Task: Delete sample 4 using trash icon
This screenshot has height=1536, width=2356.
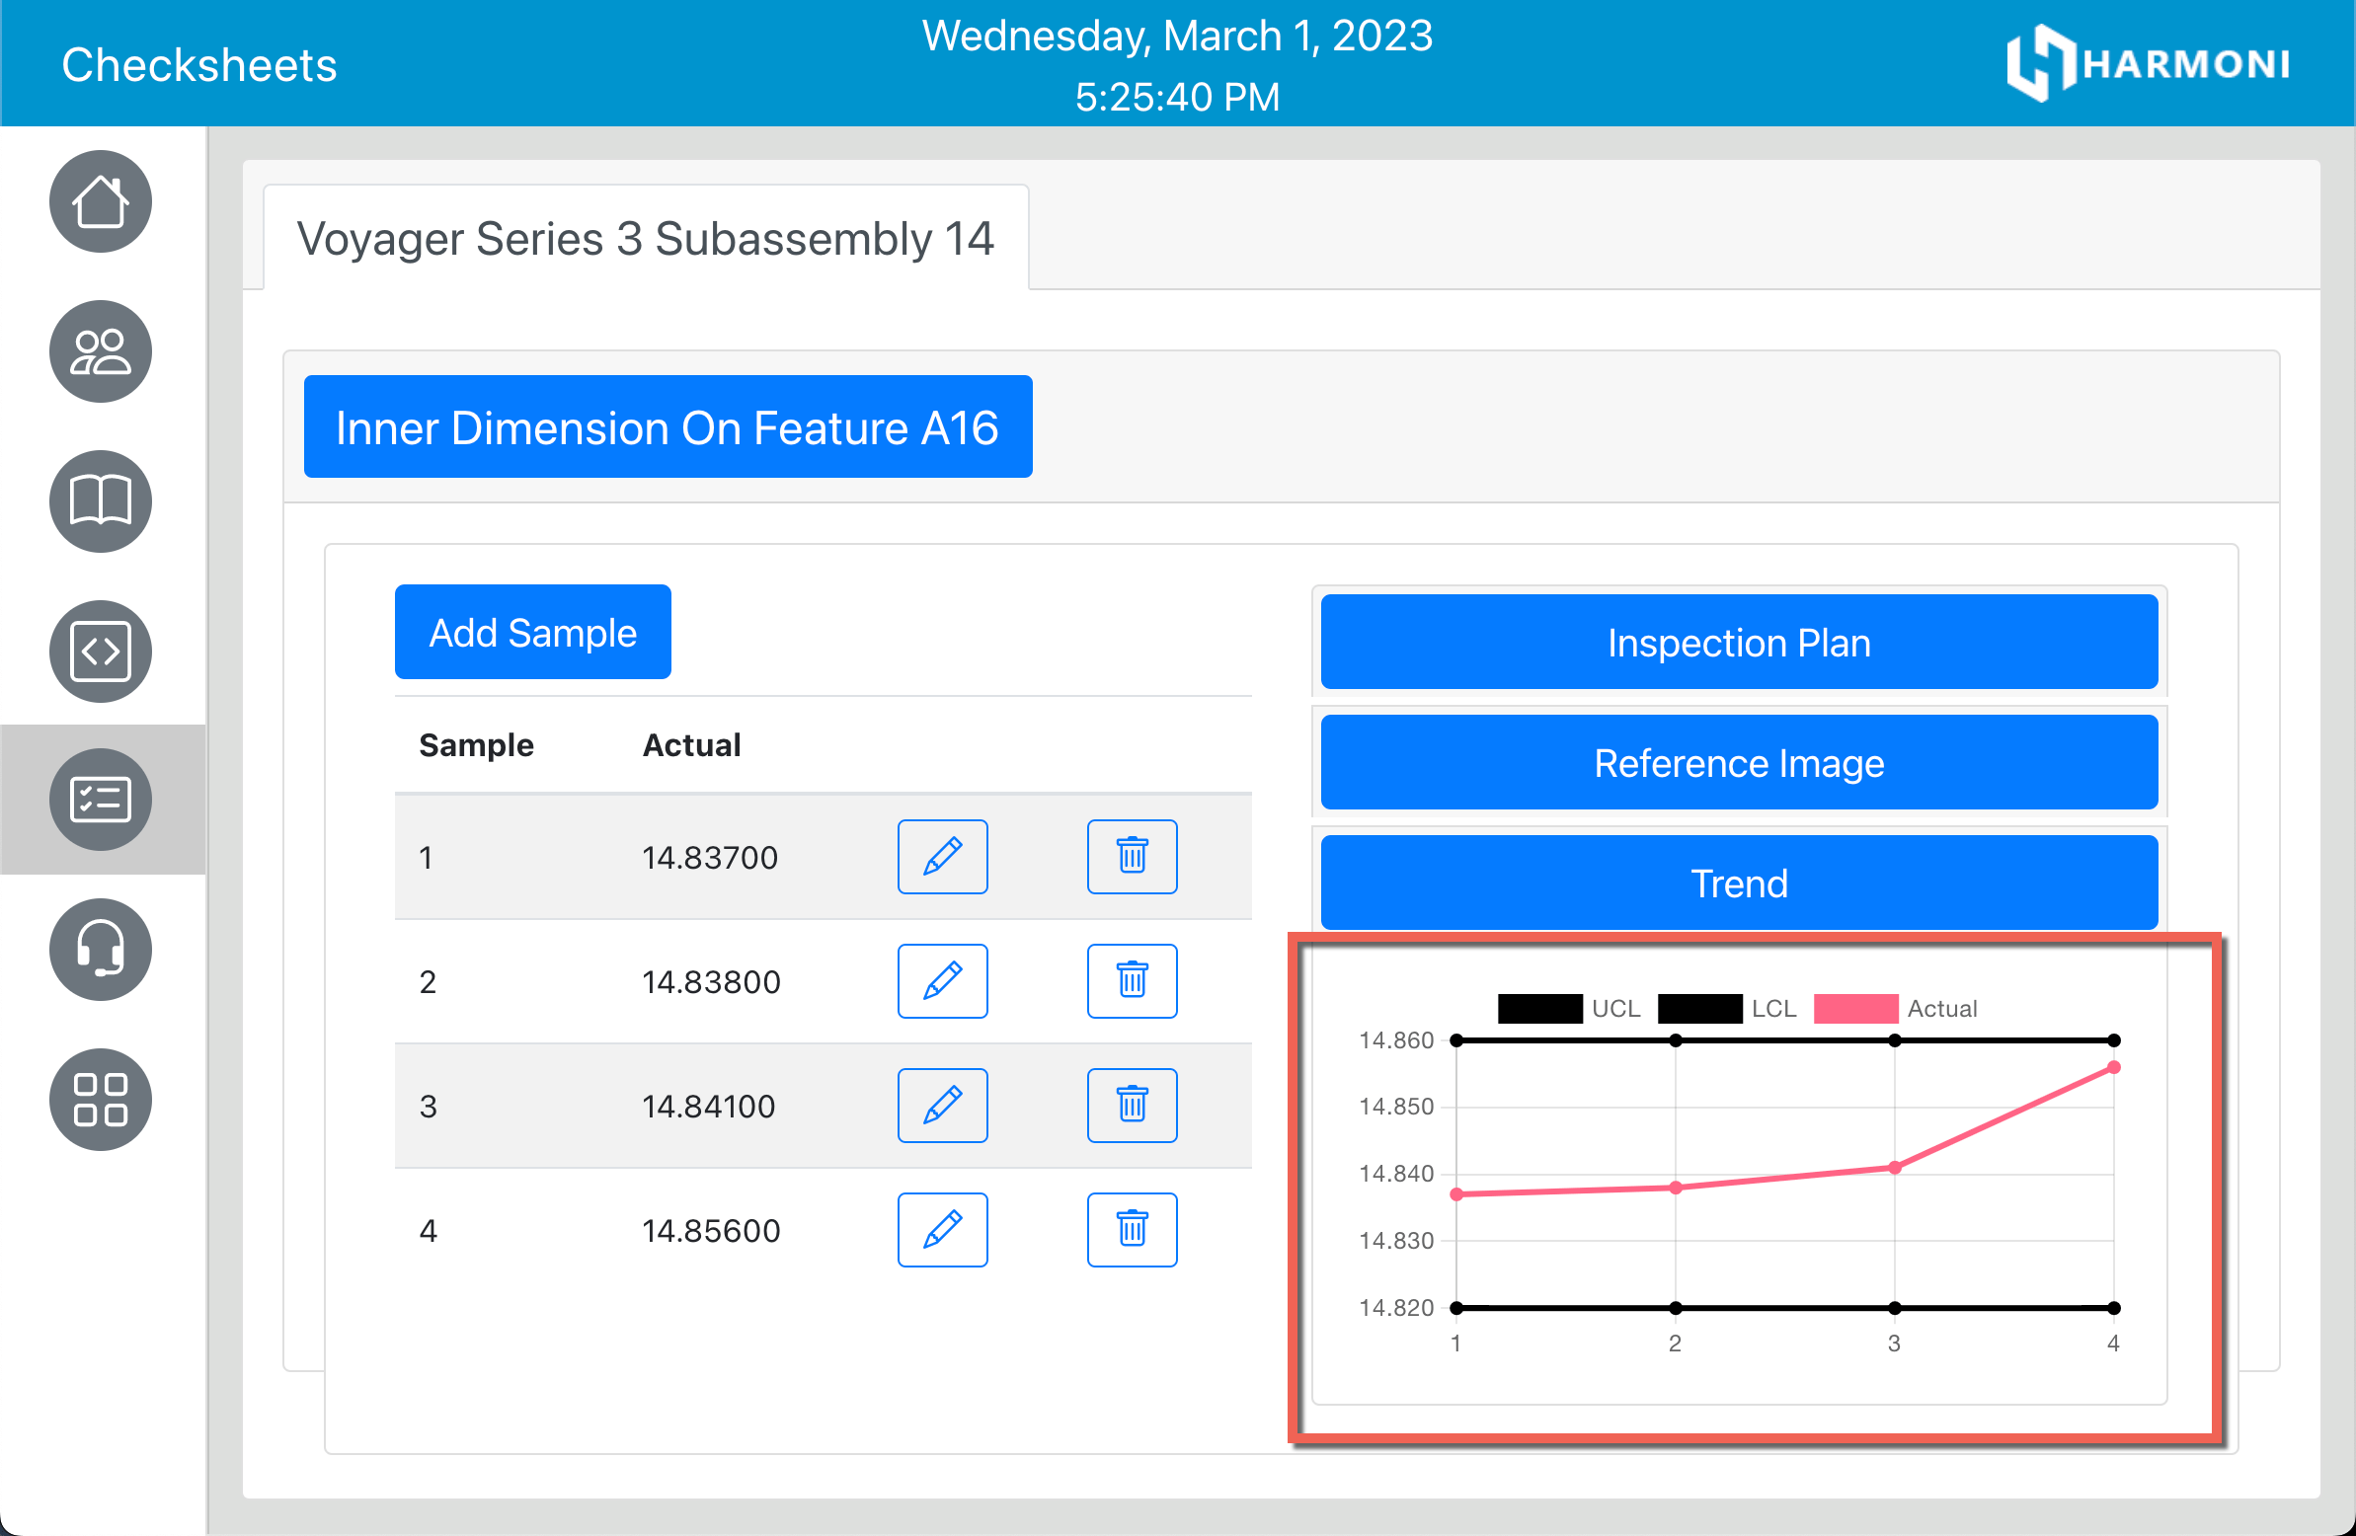Action: [1132, 1229]
